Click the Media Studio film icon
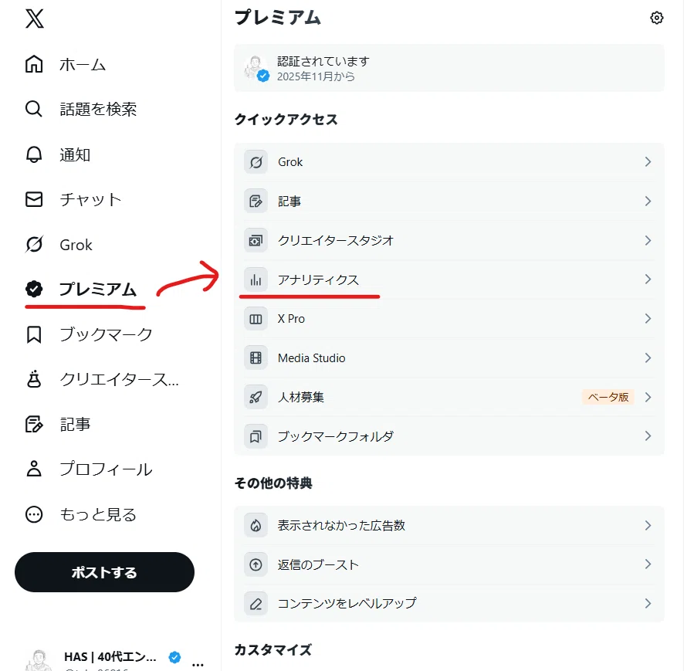The image size is (687, 671). pyautogui.click(x=256, y=358)
